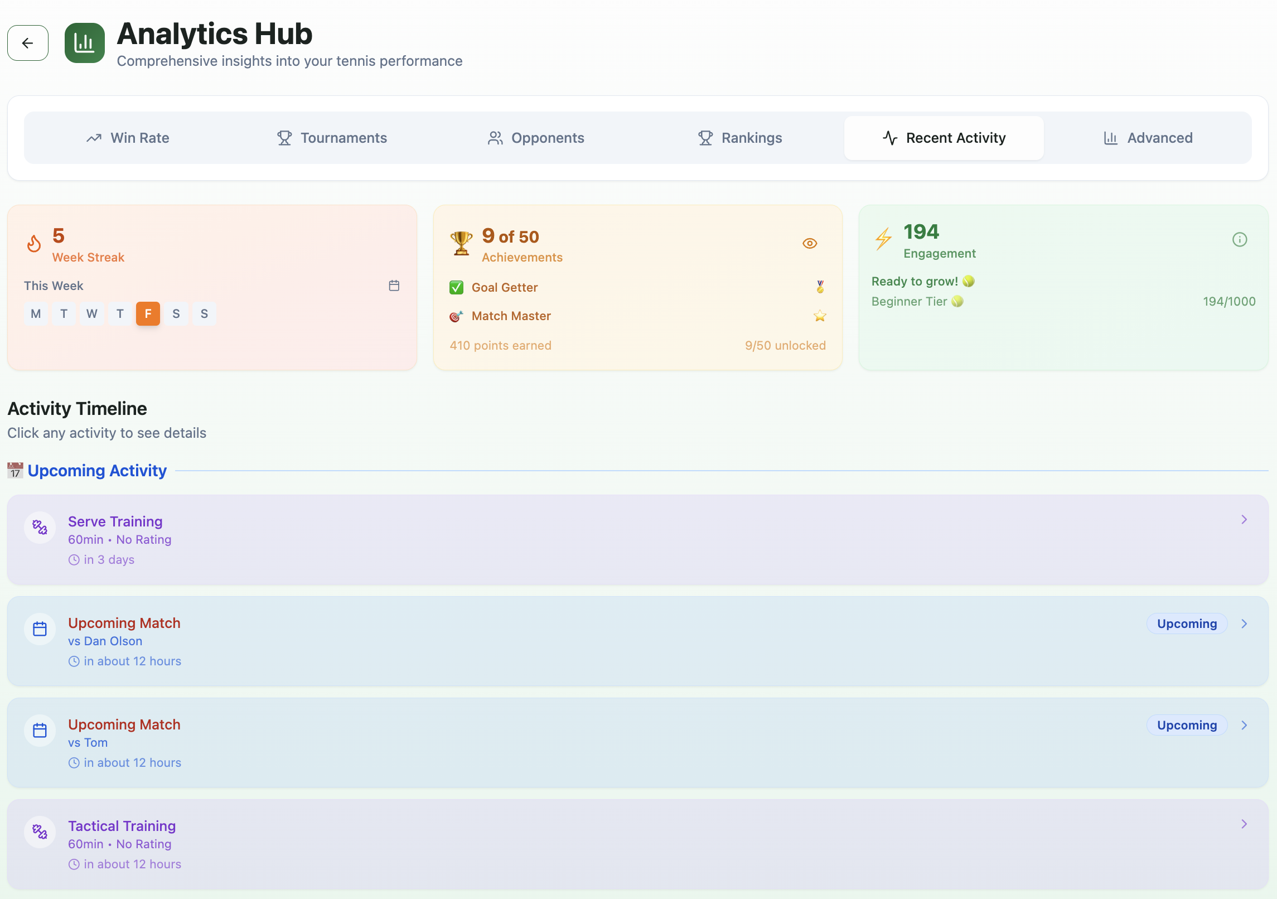The width and height of the screenshot is (1277, 899).
Task: Open the calendar icon beside This Week
Action: 394,286
